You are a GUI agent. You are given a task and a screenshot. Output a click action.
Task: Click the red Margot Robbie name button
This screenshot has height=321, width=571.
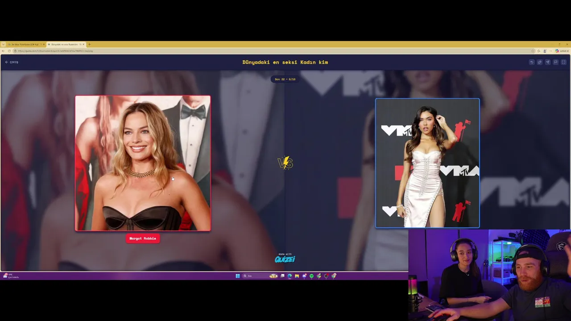click(143, 239)
